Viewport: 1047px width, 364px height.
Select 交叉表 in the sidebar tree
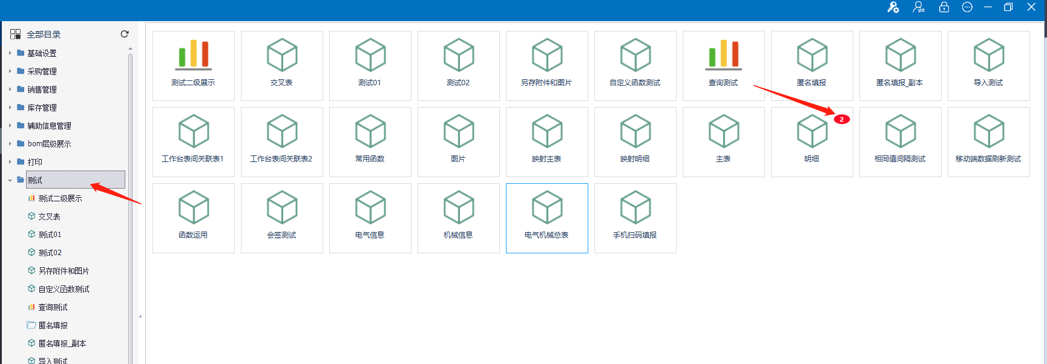[49, 216]
